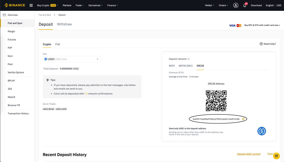Click Buy BTC & ETH with credit card
This screenshot has width=284, height=162.
(x=262, y=25)
